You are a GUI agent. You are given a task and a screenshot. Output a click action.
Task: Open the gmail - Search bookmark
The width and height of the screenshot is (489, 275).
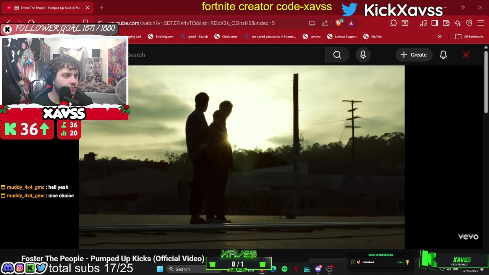click(194, 37)
